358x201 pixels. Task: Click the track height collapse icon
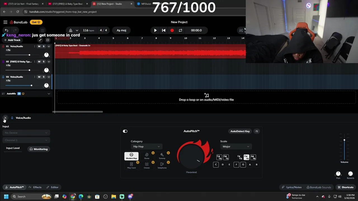(48, 40)
